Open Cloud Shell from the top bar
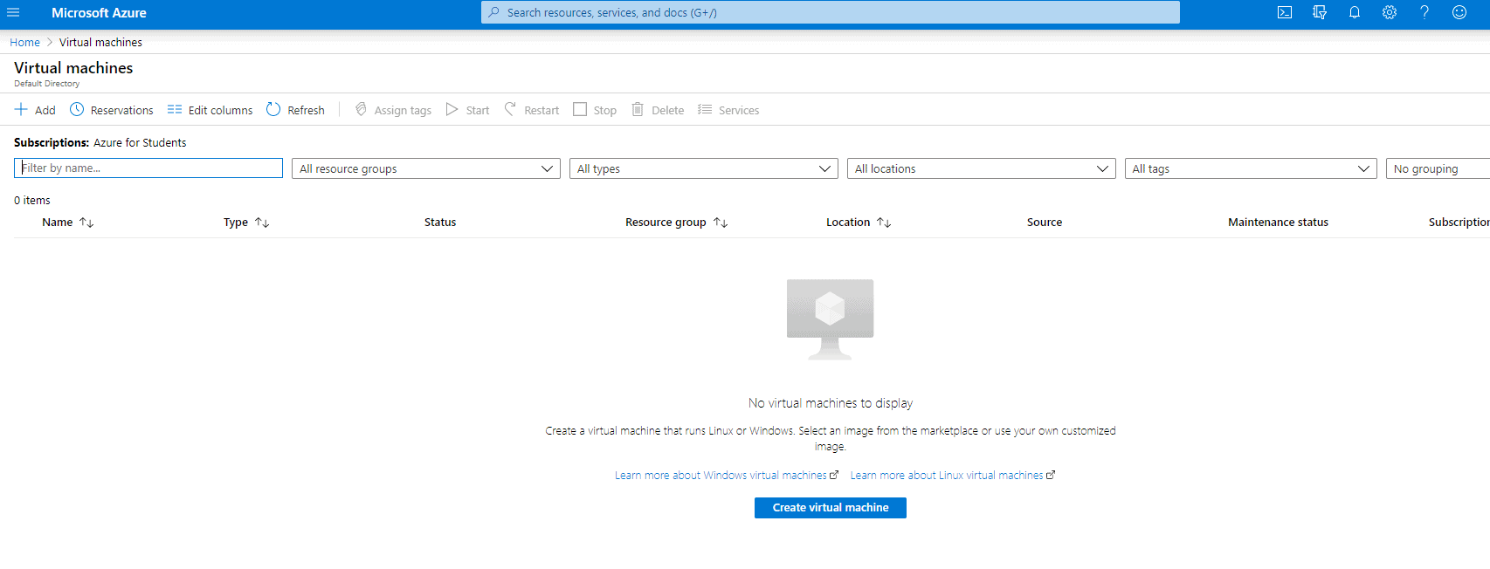Screen dimensions: 1490x569 click(1285, 12)
